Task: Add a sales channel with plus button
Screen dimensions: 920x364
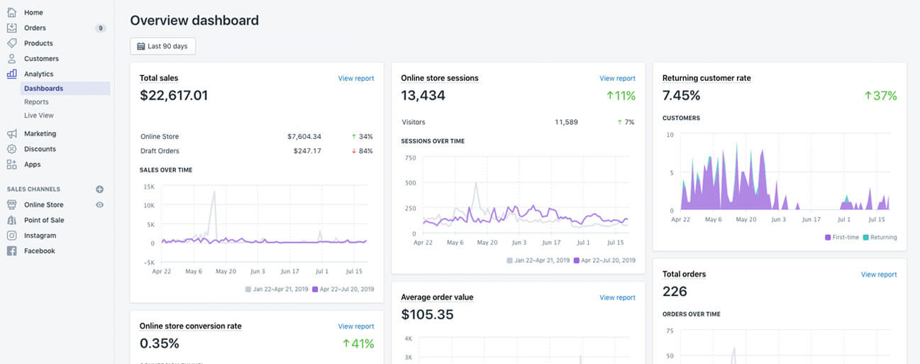Action: [99, 189]
